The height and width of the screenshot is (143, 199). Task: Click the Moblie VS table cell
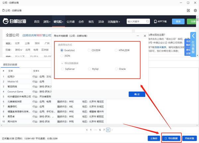coord(19,81)
